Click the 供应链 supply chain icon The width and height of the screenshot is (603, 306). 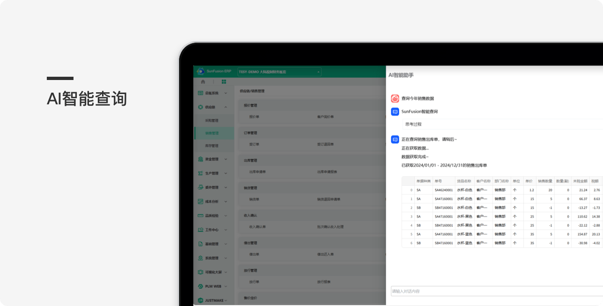[200, 107]
